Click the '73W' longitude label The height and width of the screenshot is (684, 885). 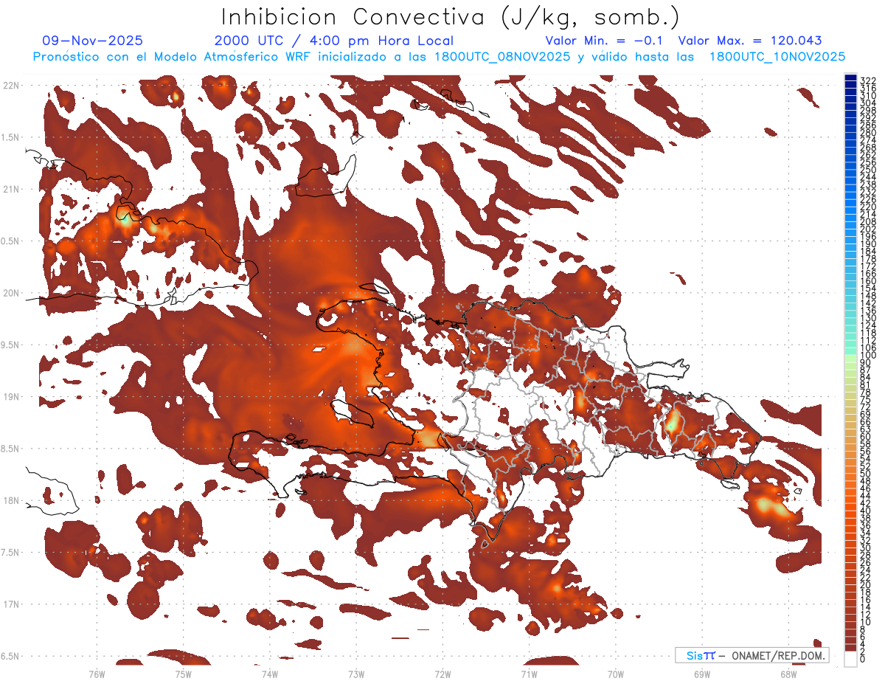tap(356, 674)
